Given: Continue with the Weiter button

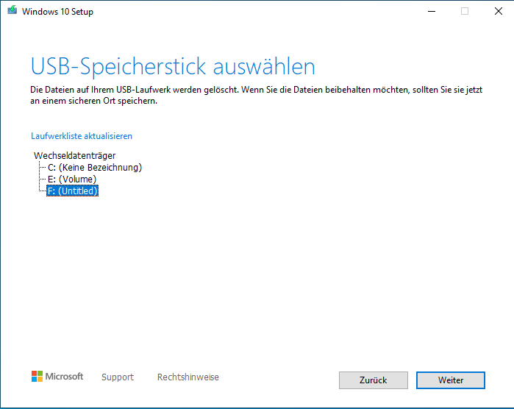Looking at the screenshot, I should [450, 380].
